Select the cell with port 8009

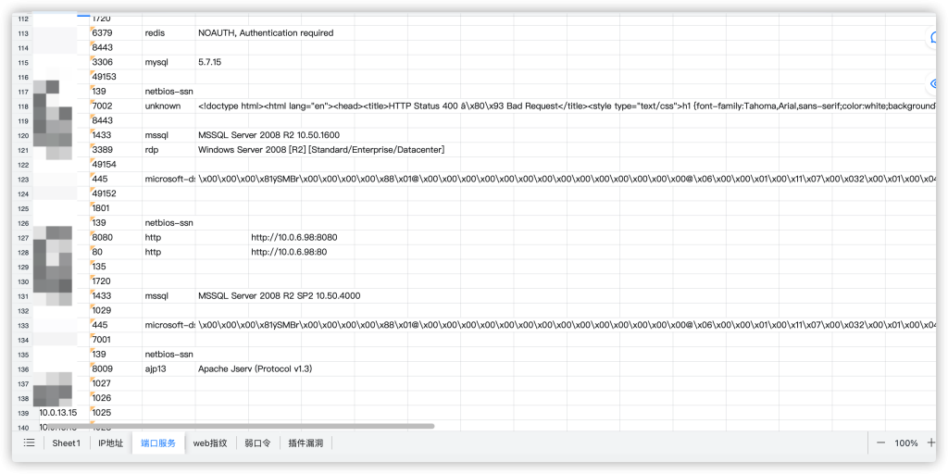(116, 368)
